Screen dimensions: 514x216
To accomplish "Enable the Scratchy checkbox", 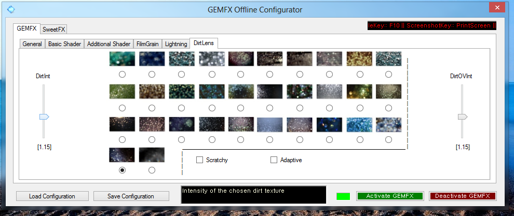I will point(199,160).
